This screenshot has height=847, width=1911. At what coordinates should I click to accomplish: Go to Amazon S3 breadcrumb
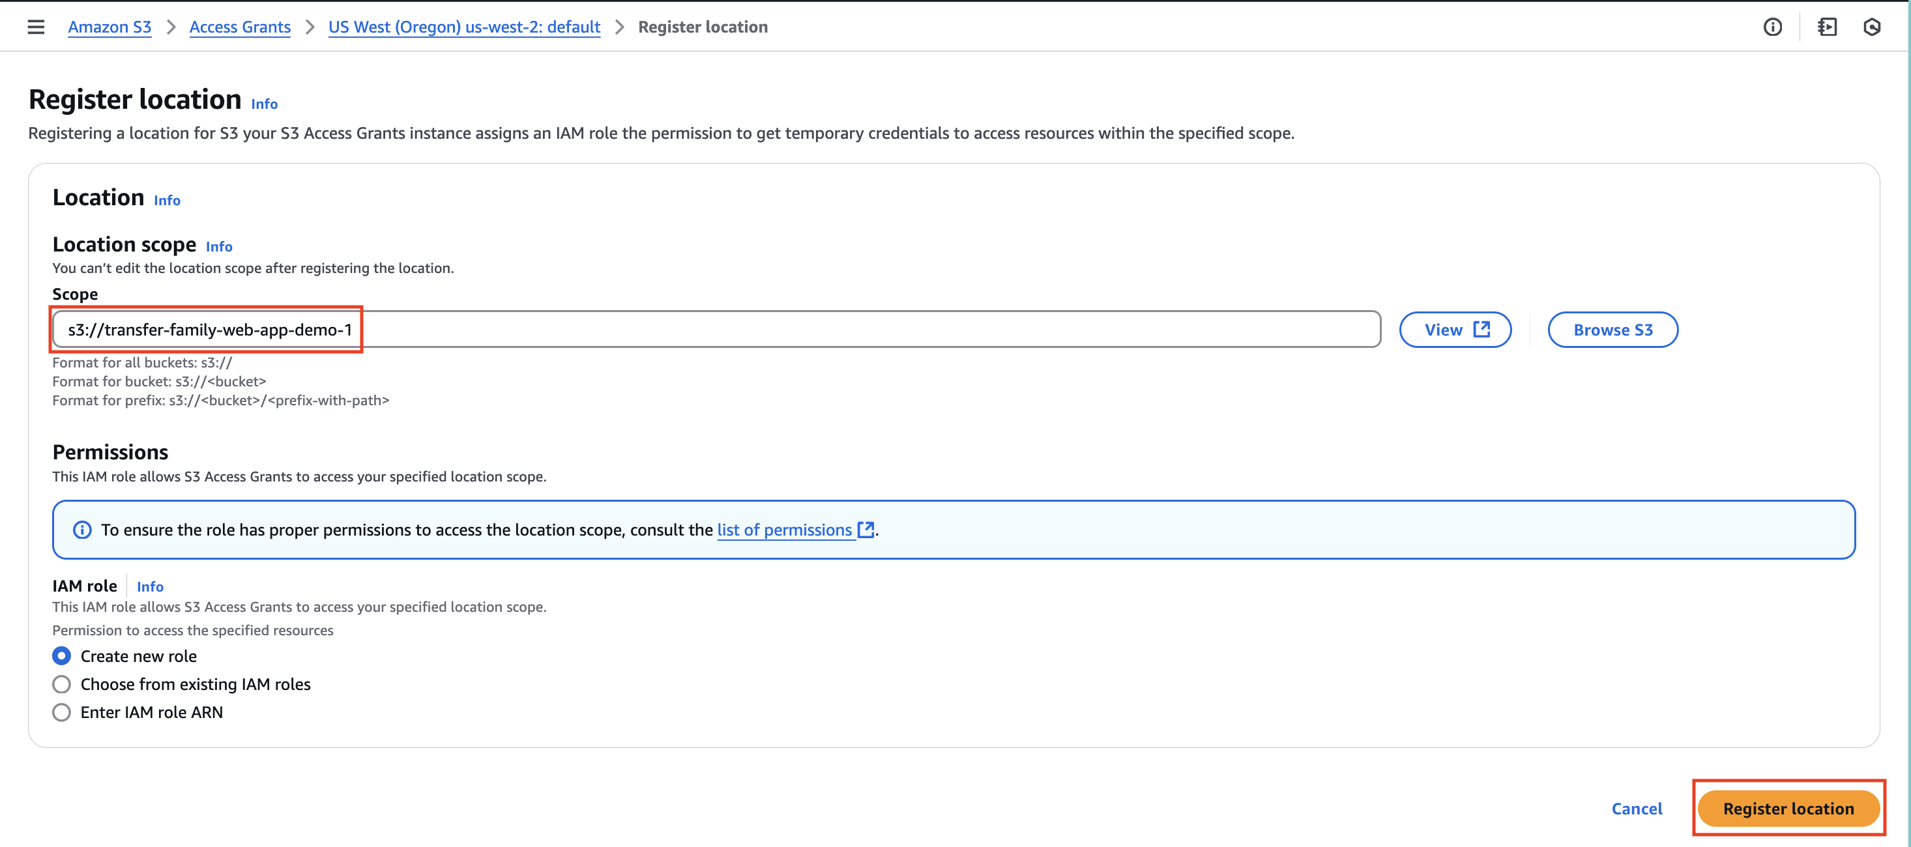click(x=109, y=27)
